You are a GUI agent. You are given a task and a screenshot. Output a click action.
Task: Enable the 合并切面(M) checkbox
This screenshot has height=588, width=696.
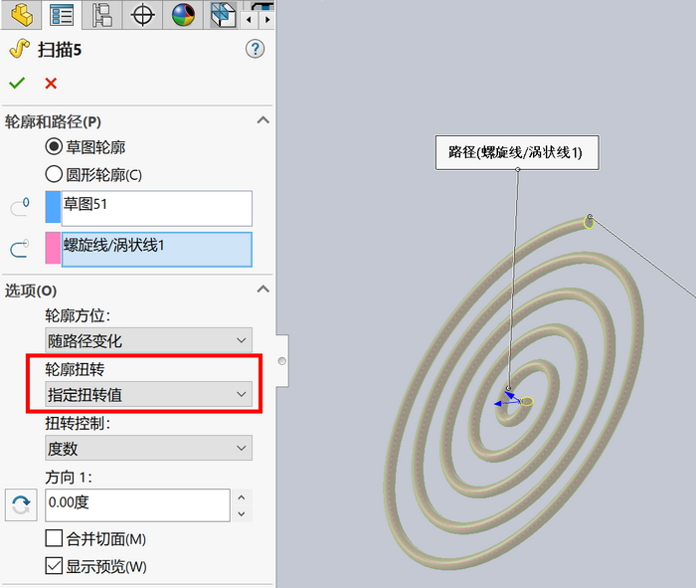click(x=54, y=538)
